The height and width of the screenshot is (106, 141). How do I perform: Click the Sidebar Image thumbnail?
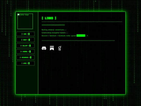(25, 21)
